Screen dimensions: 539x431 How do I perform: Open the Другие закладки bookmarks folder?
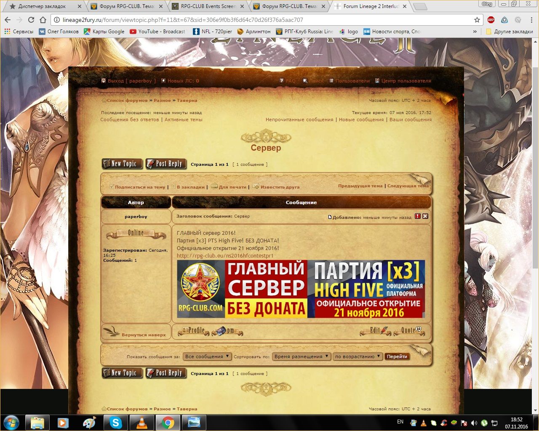(510, 32)
